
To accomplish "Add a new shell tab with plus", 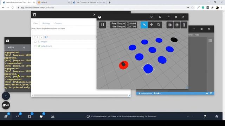I will pyautogui.click(x=24, y=48).
